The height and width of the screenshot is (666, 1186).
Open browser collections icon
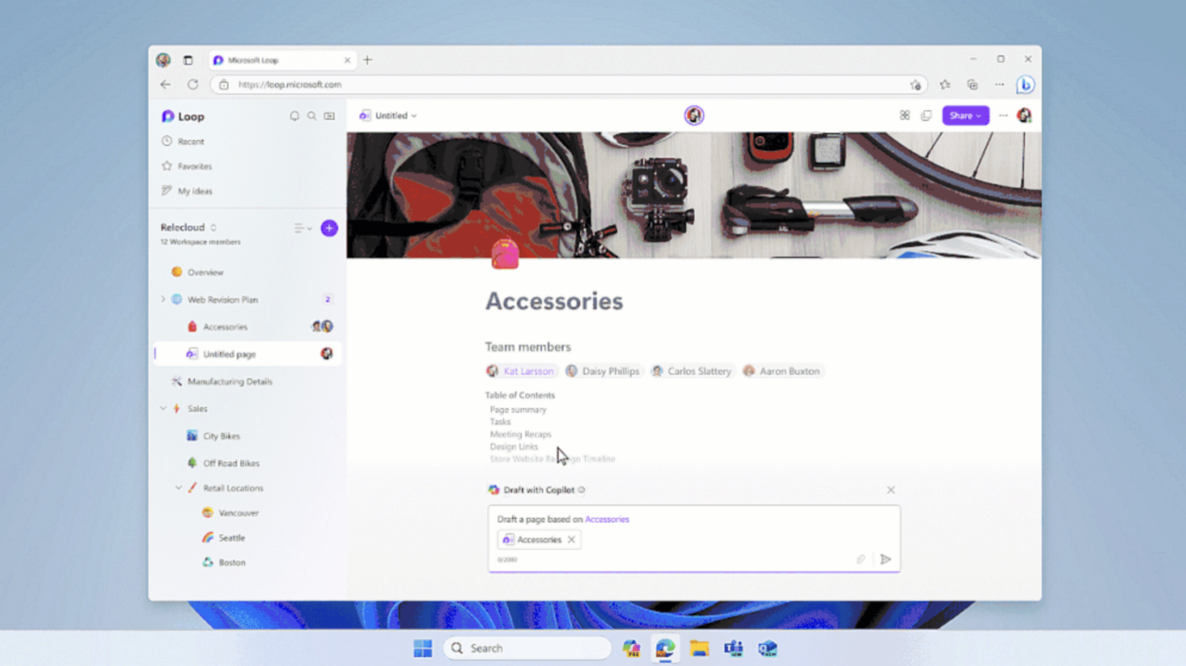(x=973, y=85)
